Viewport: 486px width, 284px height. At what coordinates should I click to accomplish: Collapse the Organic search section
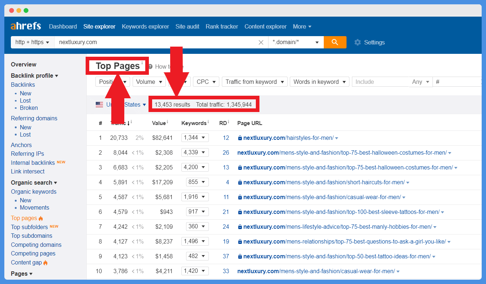(34, 182)
